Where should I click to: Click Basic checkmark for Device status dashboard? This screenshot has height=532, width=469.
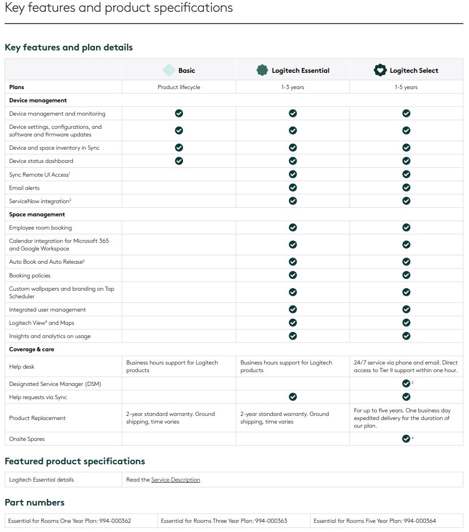click(x=179, y=161)
